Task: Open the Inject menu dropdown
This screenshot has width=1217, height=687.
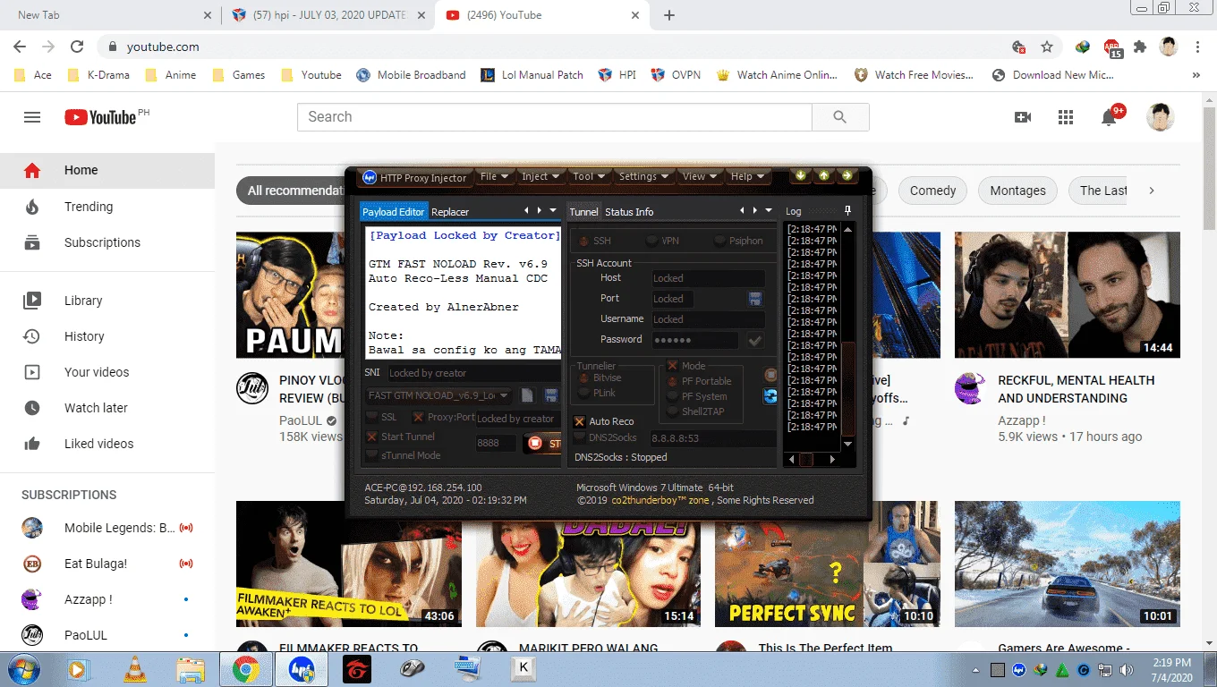Action: pyautogui.click(x=540, y=176)
